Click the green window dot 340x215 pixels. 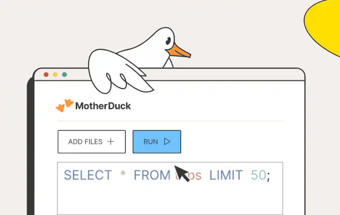pos(64,74)
